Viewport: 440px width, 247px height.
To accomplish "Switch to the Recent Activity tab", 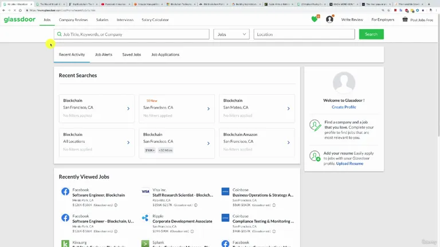I will point(72,55).
